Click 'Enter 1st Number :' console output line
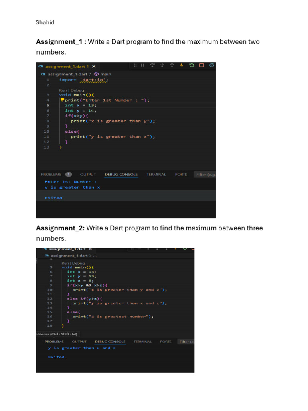 [71, 182]
